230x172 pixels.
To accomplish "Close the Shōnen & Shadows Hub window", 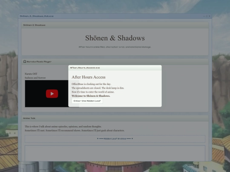I will point(209,16).
